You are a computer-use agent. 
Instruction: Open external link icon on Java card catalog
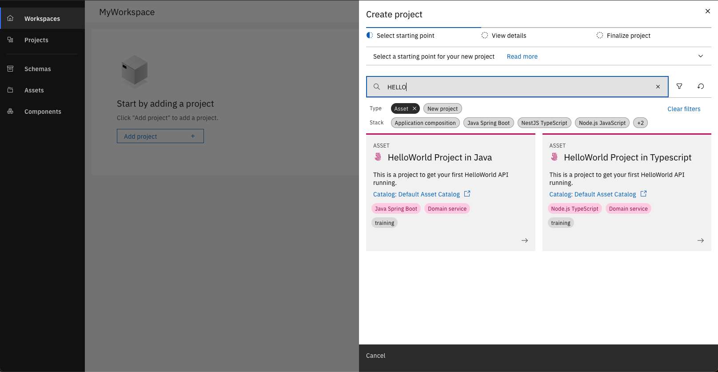(467, 194)
